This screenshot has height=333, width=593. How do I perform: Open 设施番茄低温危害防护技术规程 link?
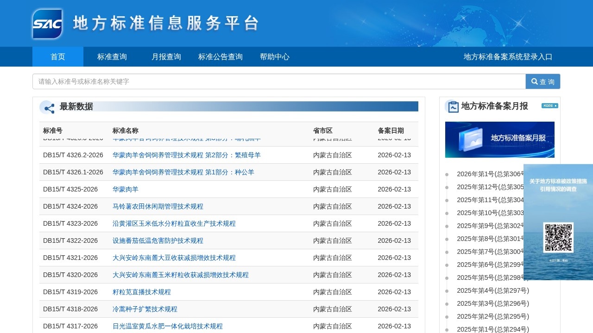(158, 240)
